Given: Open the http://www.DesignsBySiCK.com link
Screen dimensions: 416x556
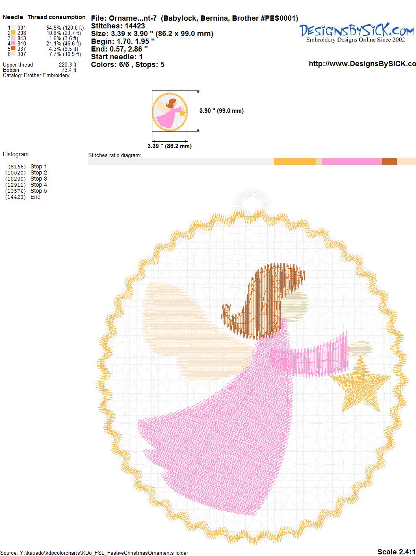Looking at the screenshot, I should (x=362, y=64).
